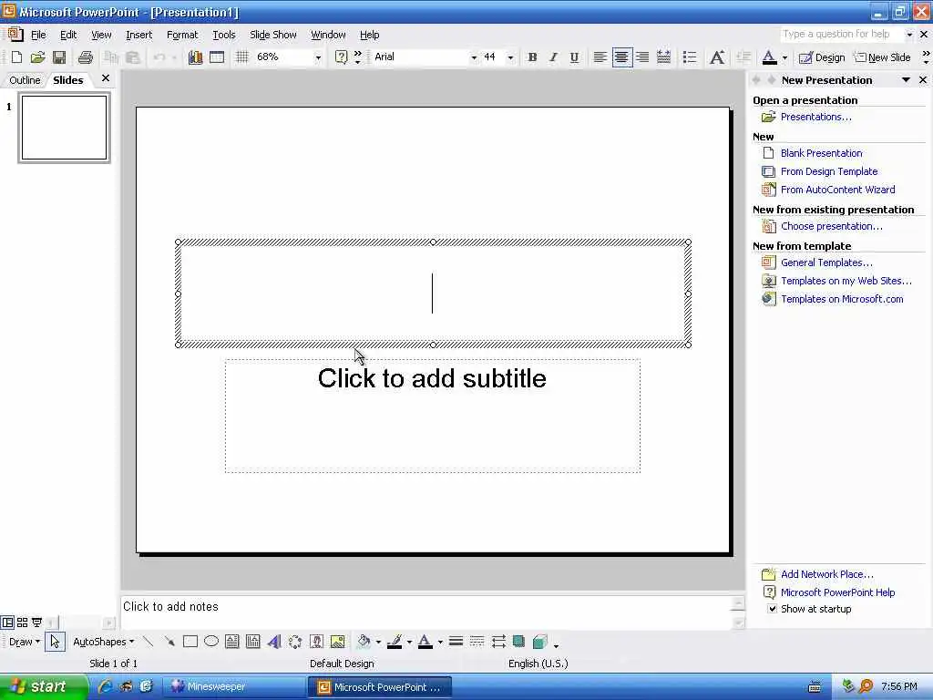Click the Design button
Screen dimensions: 933x700
point(822,57)
